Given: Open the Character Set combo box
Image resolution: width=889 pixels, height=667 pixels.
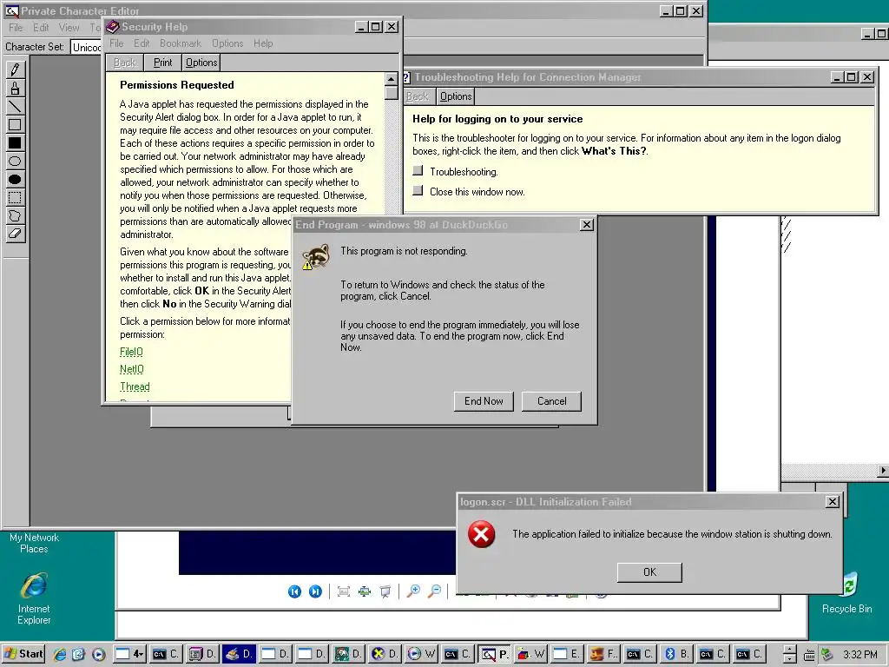Looking at the screenshot, I should pyautogui.click(x=86, y=47).
